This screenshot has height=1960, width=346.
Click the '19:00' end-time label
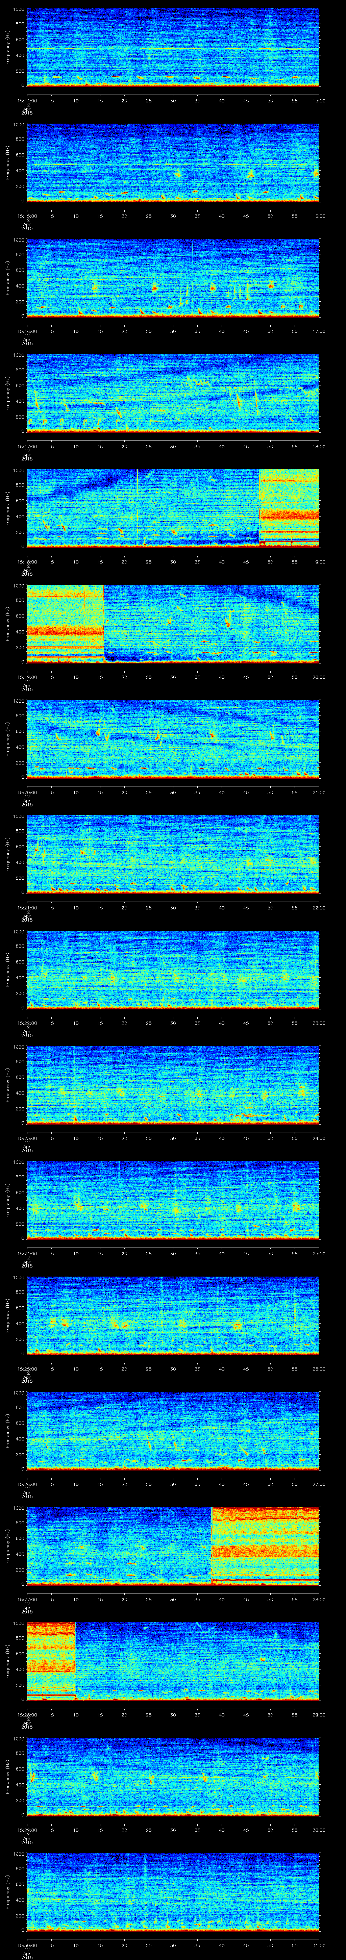point(319,561)
